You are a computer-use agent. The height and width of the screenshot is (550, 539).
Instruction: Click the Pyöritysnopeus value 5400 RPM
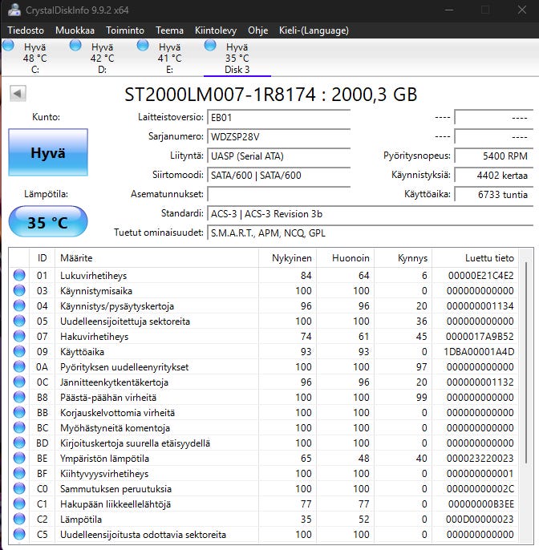(494, 156)
